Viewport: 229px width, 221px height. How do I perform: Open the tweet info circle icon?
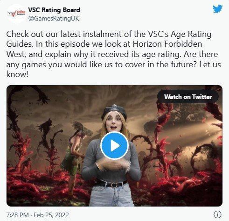pyautogui.click(x=217, y=214)
